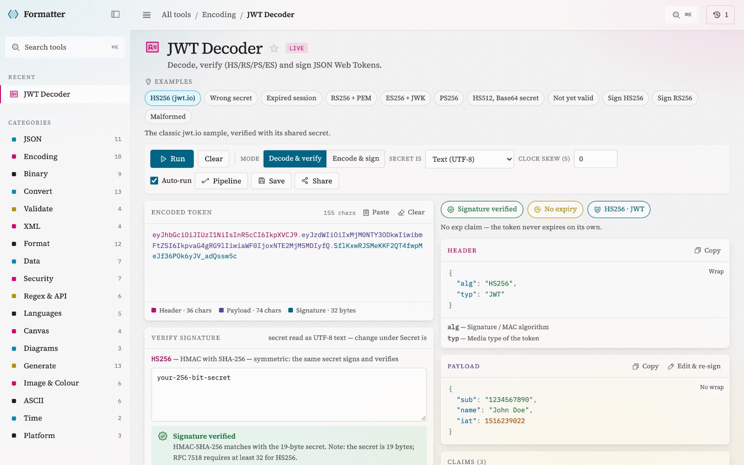
Task: Select the Expired session example
Action: click(x=291, y=98)
